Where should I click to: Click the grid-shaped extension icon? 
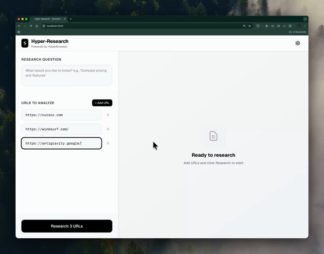point(290,26)
